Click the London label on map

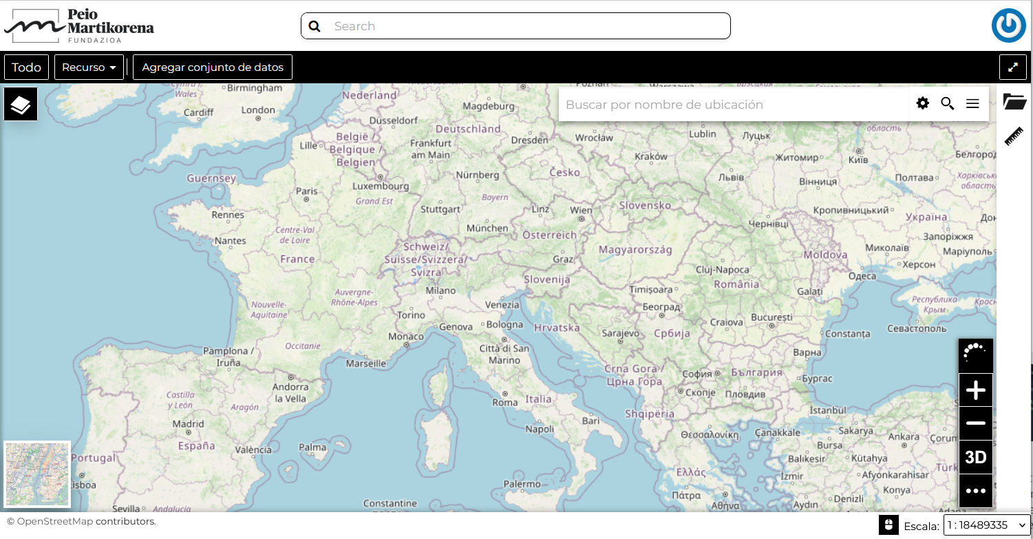pyautogui.click(x=258, y=110)
